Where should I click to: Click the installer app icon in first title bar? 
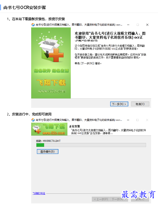33,25
